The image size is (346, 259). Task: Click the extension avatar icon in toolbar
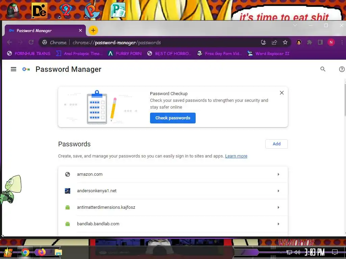click(299, 42)
